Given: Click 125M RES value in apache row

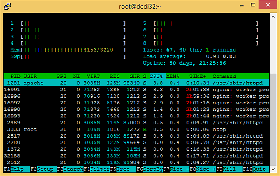Looking at the screenshot, I should [x=113, y=83].
